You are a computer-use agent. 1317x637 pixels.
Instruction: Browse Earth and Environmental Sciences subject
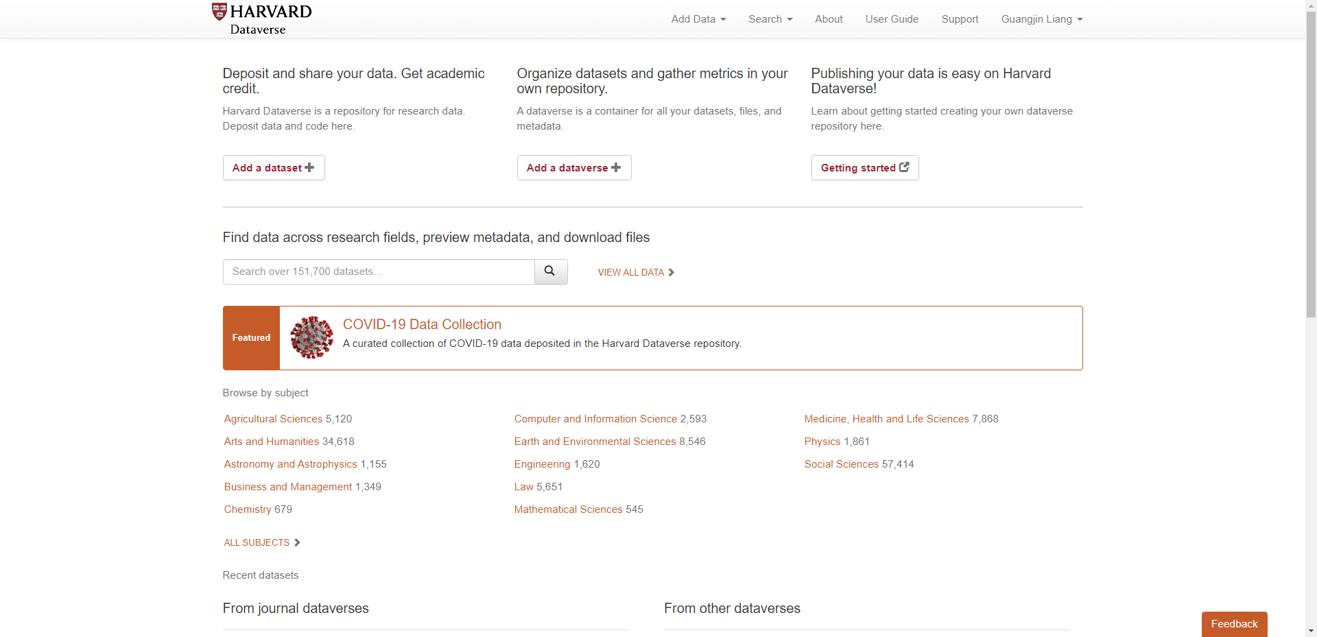(595, 442)
